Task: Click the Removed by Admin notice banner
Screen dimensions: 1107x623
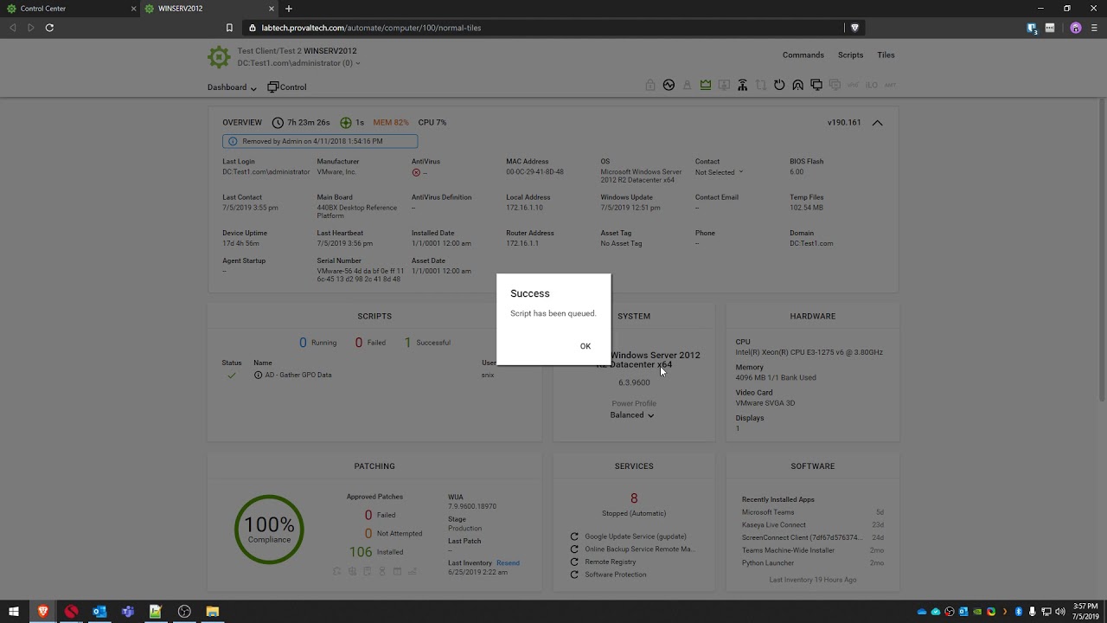Action: [320, 141]
